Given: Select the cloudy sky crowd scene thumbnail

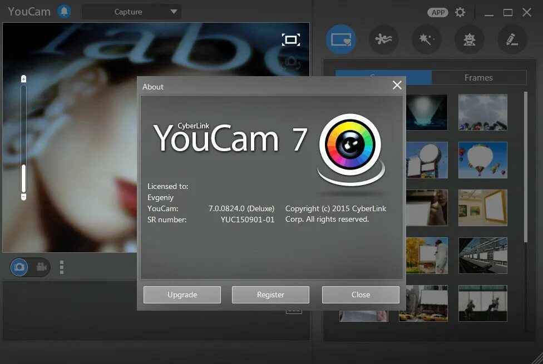Looking at the screenshot, I should (483, 112).
